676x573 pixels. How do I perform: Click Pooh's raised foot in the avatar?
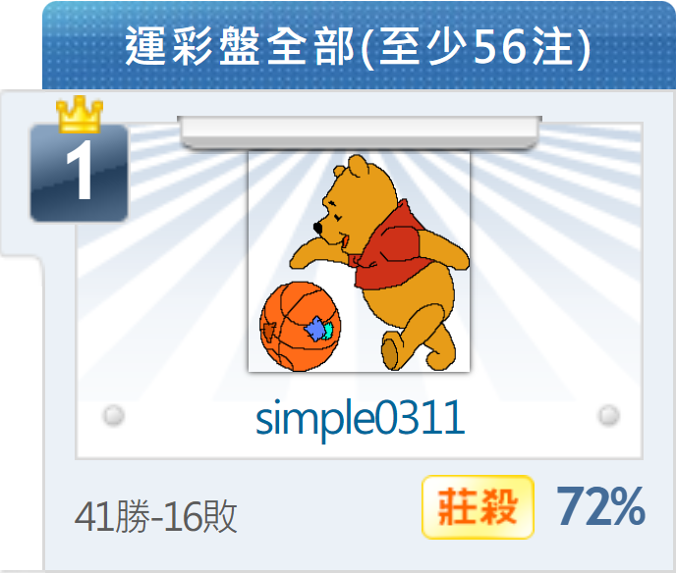click(392, 351)
